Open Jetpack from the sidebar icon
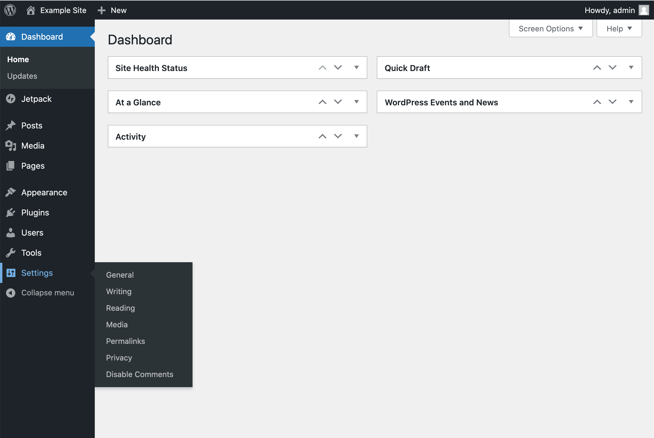 tap(11, 99)
